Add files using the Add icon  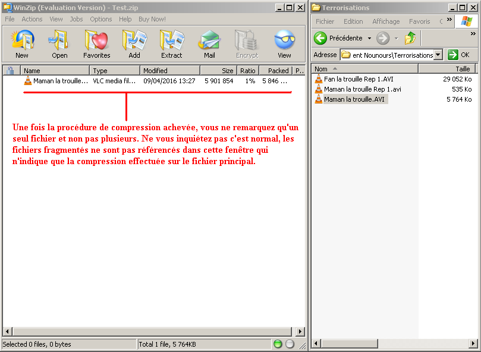pos(134,44)
